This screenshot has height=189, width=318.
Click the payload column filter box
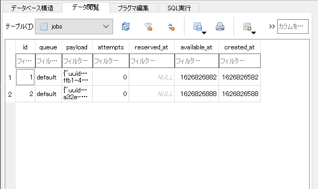click(x=77, y=61)
